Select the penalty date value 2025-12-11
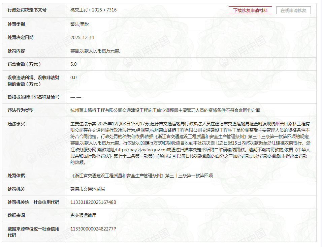Screen dimensions: 322x247 click(82, 37)
